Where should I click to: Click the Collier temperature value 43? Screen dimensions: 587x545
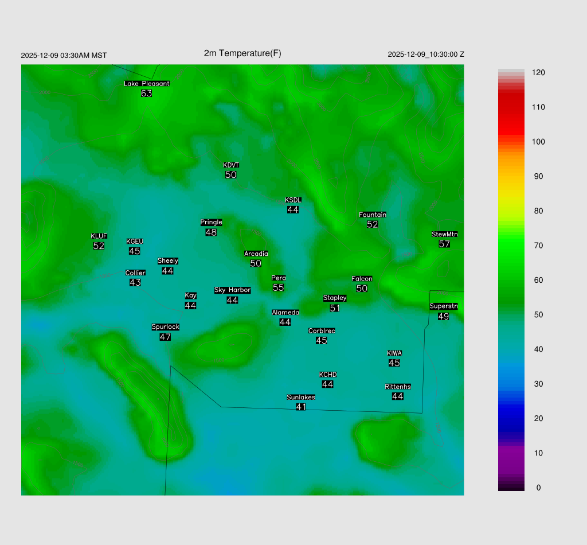tap(135, 283)
